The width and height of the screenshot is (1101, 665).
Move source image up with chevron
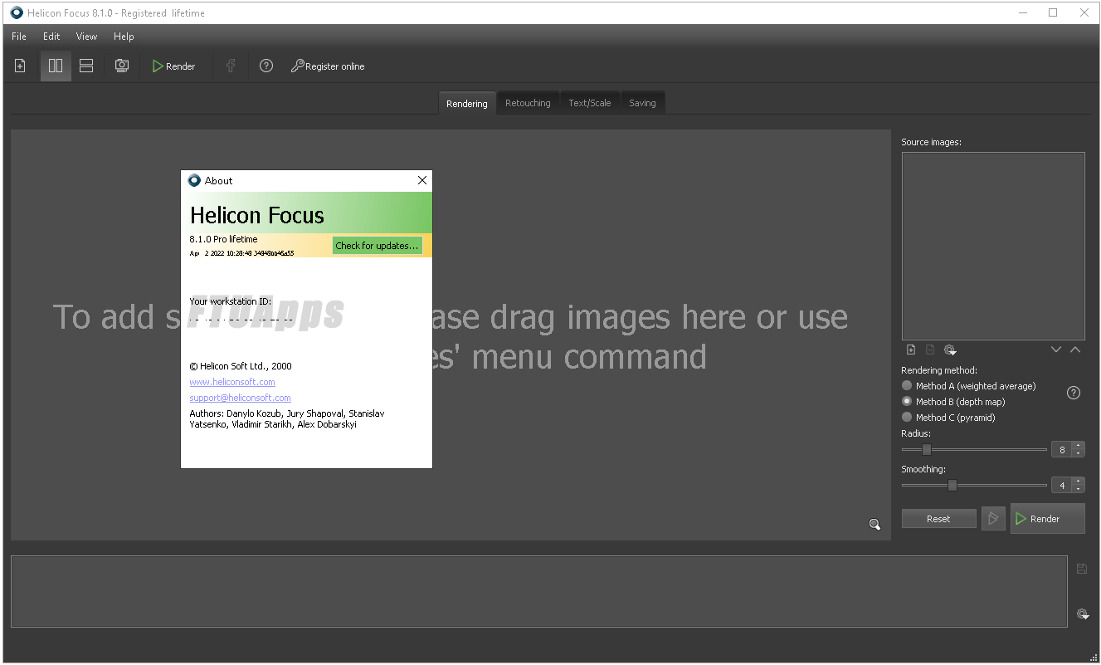[x=1075, y=350]
